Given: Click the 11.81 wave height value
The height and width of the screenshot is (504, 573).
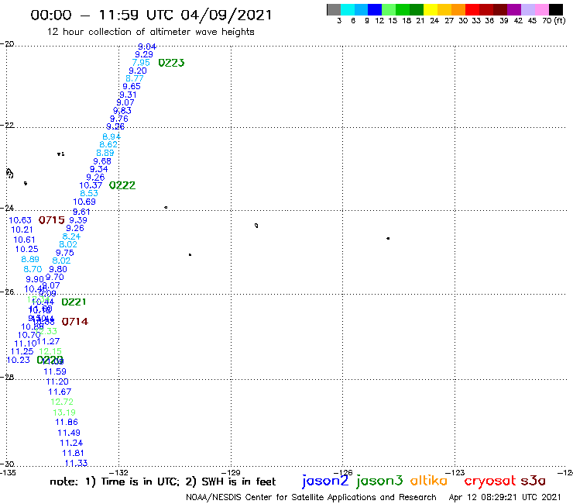Looking at the screenshot, I should click(73, 453).
